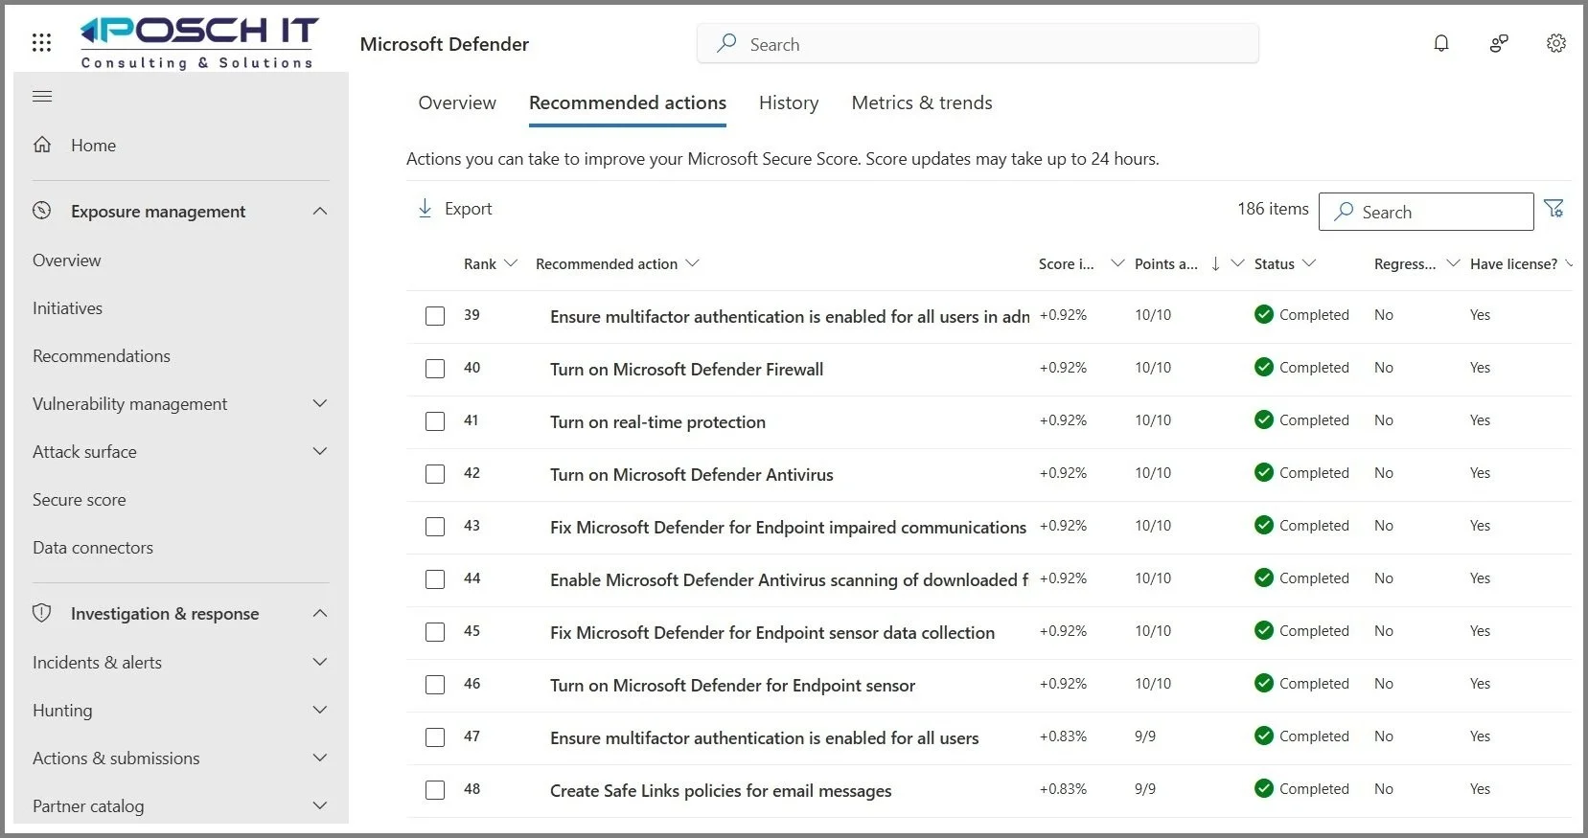Select checkbox for rank 39 row
The height and width of the screenshot is (838, 1588).
coord(435,316)
